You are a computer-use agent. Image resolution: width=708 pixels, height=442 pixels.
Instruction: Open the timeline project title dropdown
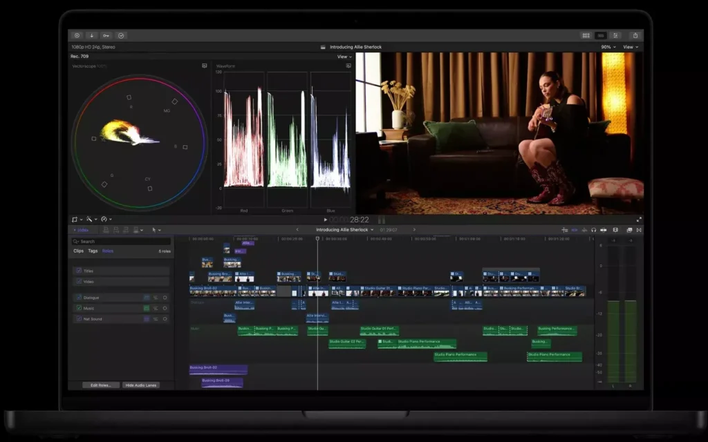(344, 229)
